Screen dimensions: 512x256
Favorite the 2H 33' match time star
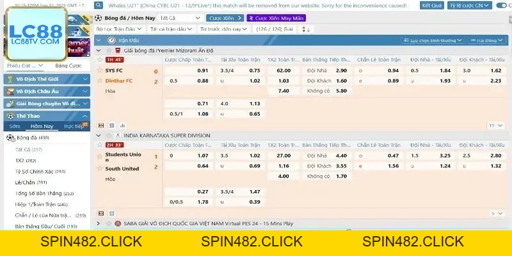[x=100, y=145]
